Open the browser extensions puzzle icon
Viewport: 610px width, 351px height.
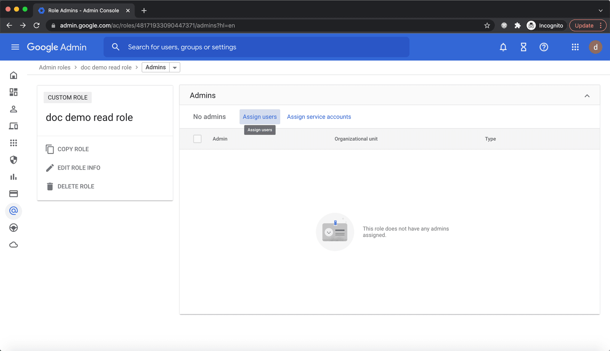coord(517,26)
